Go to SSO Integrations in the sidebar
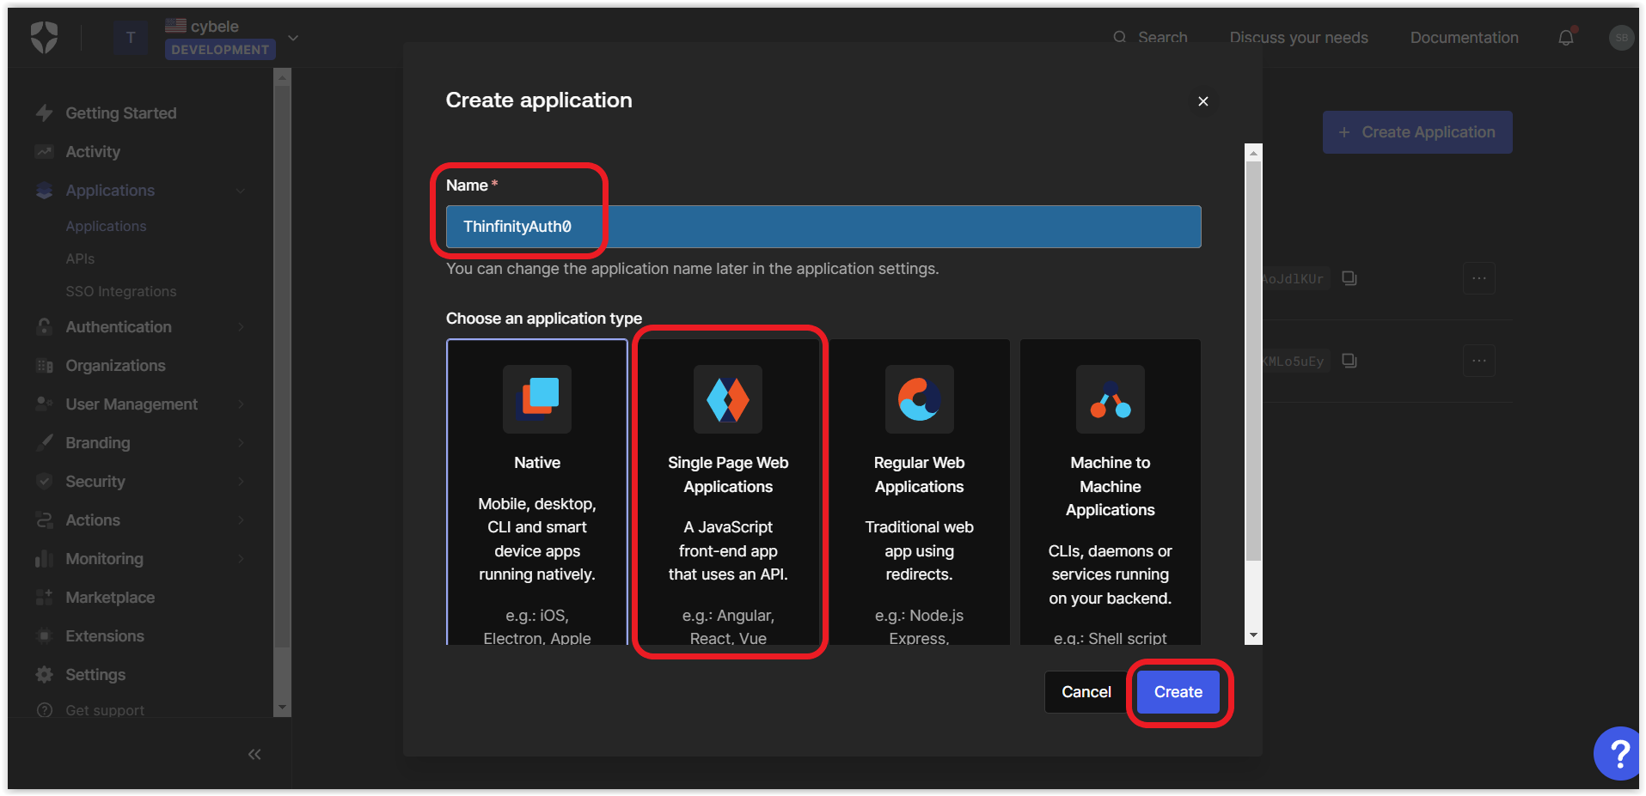Image resolution: width=1646 pixels, height=796 pixels. (121, 291)
